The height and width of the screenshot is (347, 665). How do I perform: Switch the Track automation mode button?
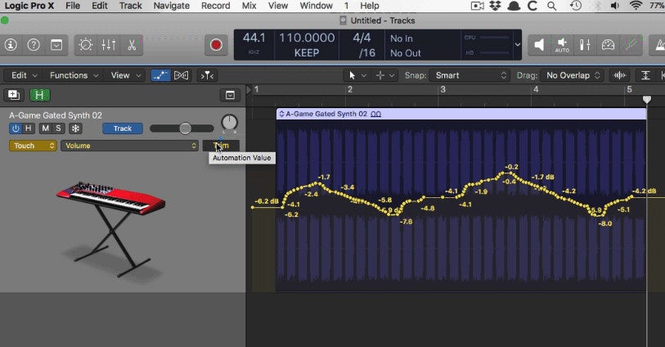coord(123,128)
